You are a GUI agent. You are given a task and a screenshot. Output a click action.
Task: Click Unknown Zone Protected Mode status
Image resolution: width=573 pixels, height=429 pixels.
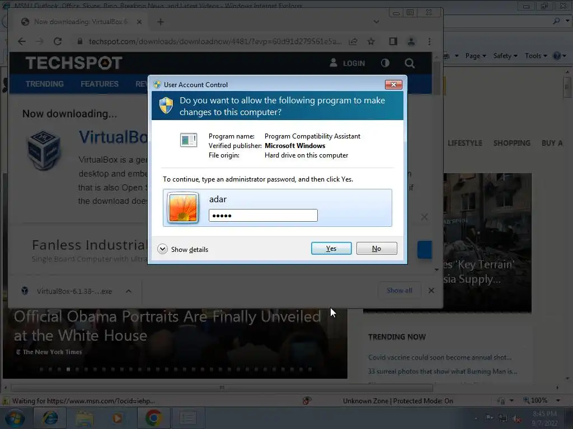(398, 401)
